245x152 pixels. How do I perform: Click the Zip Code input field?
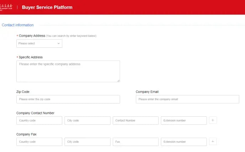click(68, 99)
